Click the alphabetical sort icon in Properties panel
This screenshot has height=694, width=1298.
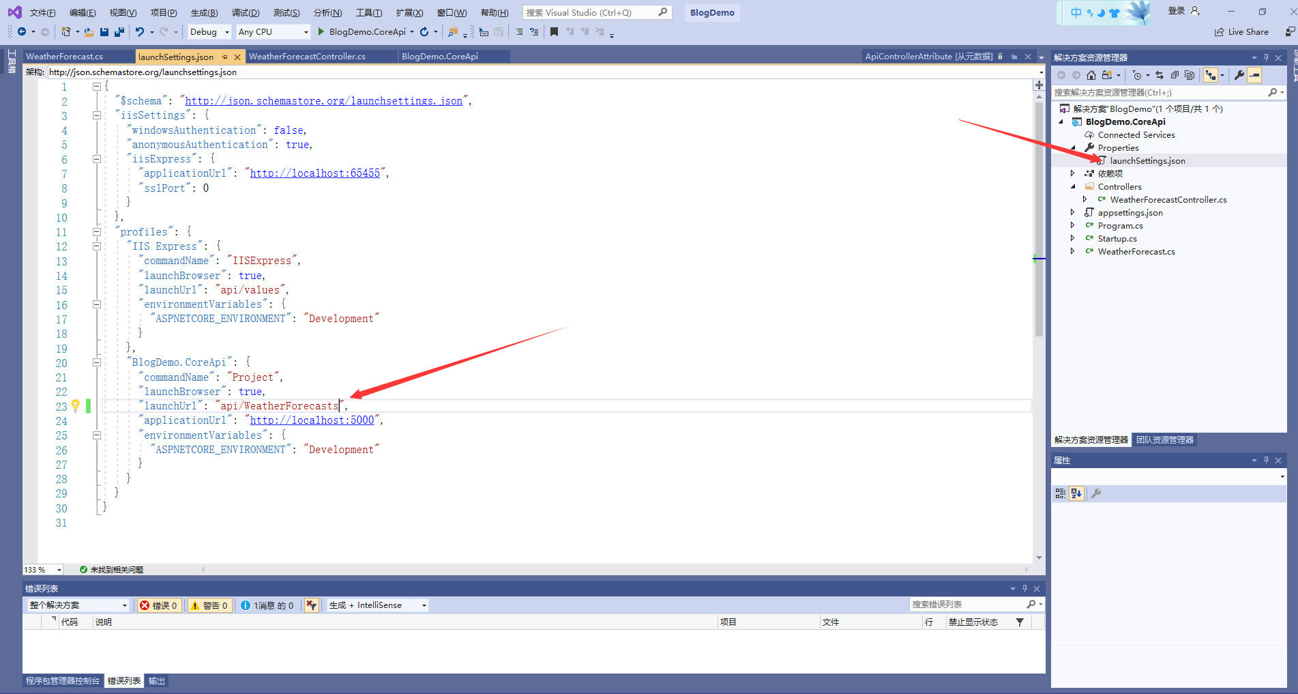pos(1076,493)
